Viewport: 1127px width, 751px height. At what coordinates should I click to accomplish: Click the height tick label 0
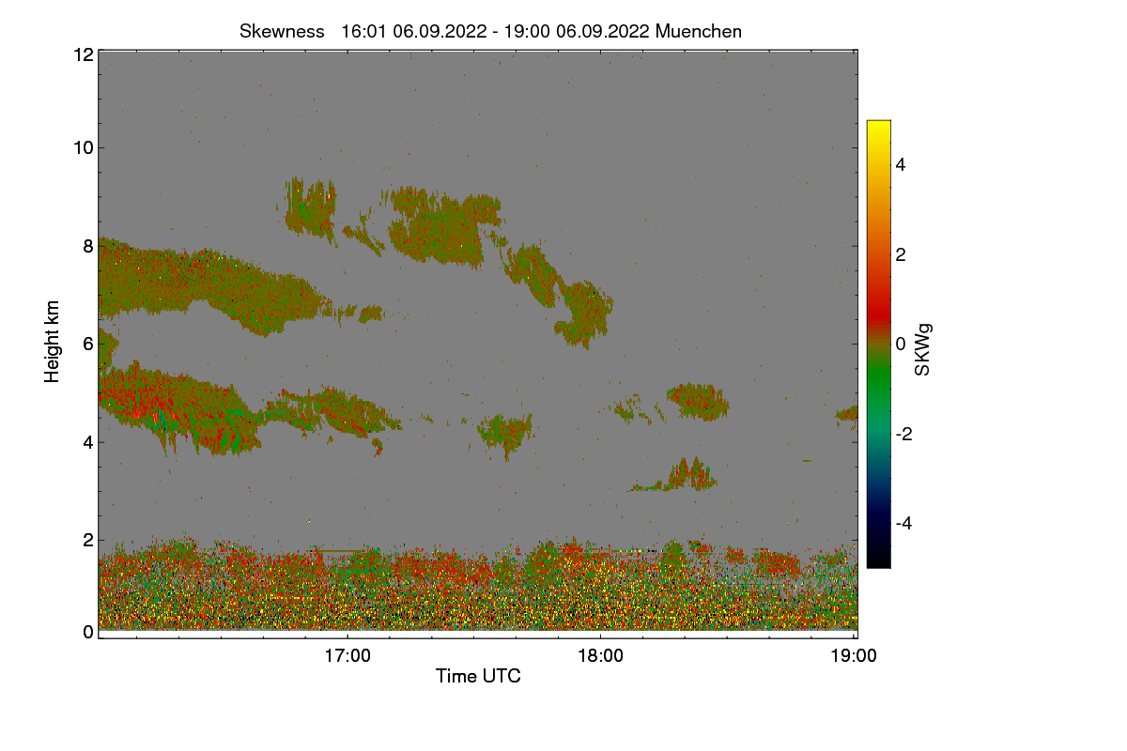pyautogui.click(x=88, y=632)
